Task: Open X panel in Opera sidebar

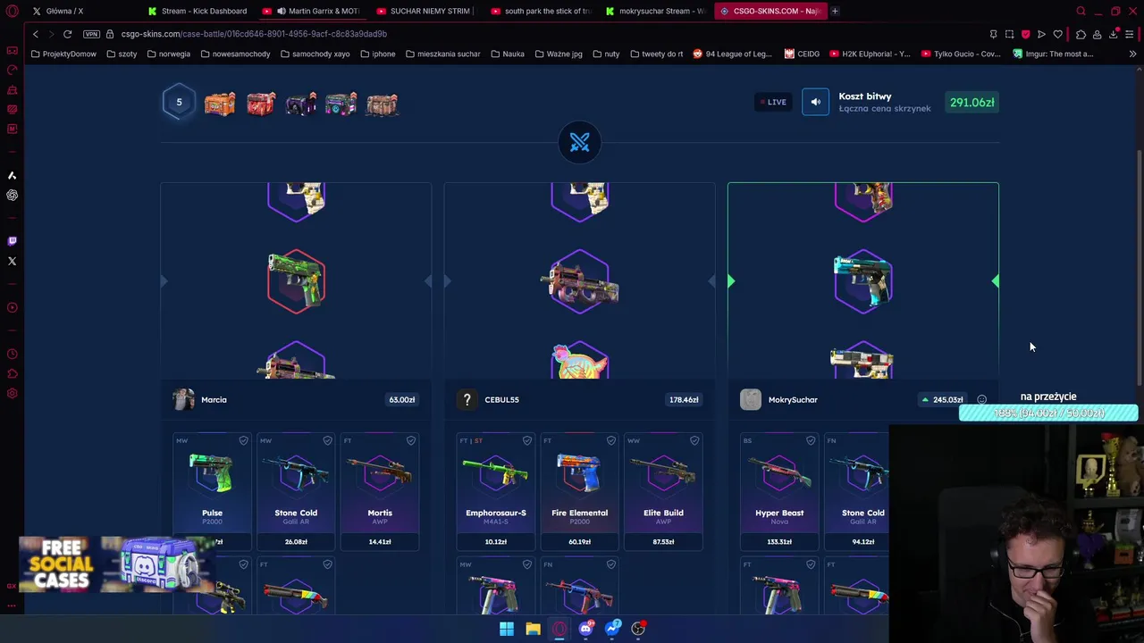Action: [12, 261]
